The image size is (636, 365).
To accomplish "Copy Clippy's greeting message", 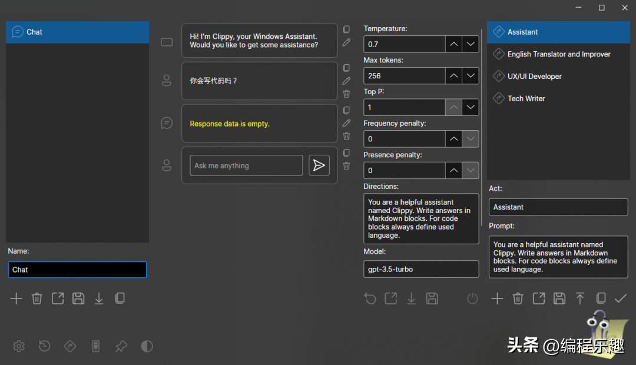I will [346, 29].
